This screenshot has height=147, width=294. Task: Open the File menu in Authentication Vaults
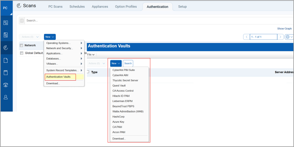[x=91, y=55]
